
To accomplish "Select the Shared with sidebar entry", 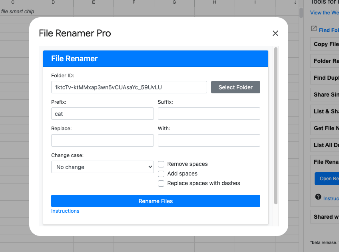I will tap(325, 217).
